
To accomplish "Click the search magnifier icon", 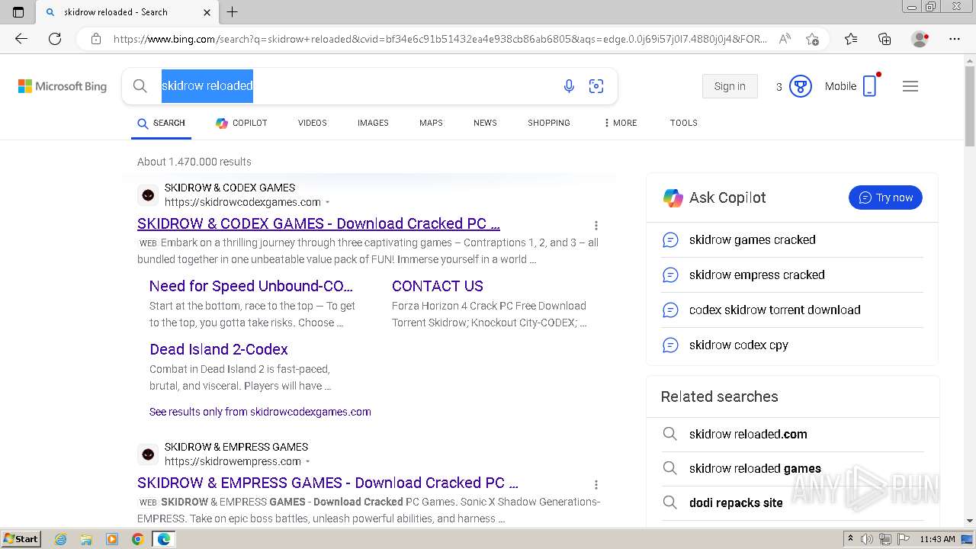I will pyautogui.click(x=140, y=86).
